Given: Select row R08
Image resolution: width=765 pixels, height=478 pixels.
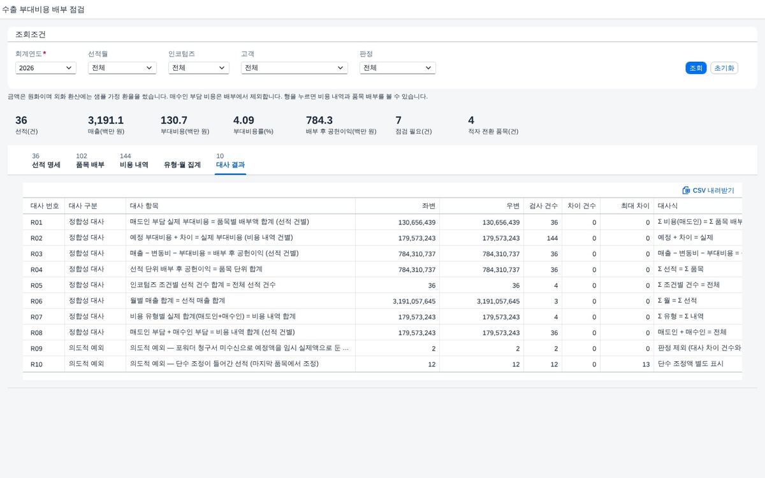Looking at the screenshot, I should [x=382, y=332].
